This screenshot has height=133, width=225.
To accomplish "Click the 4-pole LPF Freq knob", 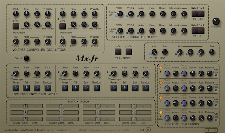I will (152, 14).
